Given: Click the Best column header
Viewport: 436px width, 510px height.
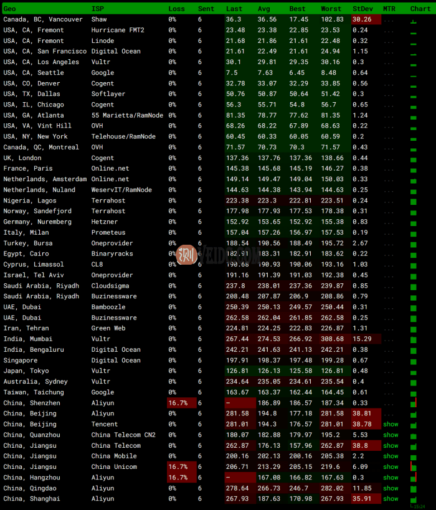Looking at the screenshot, I should click(297, 9).
